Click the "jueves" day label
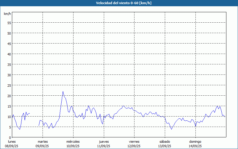238x149 pixels. click(104, 142)
